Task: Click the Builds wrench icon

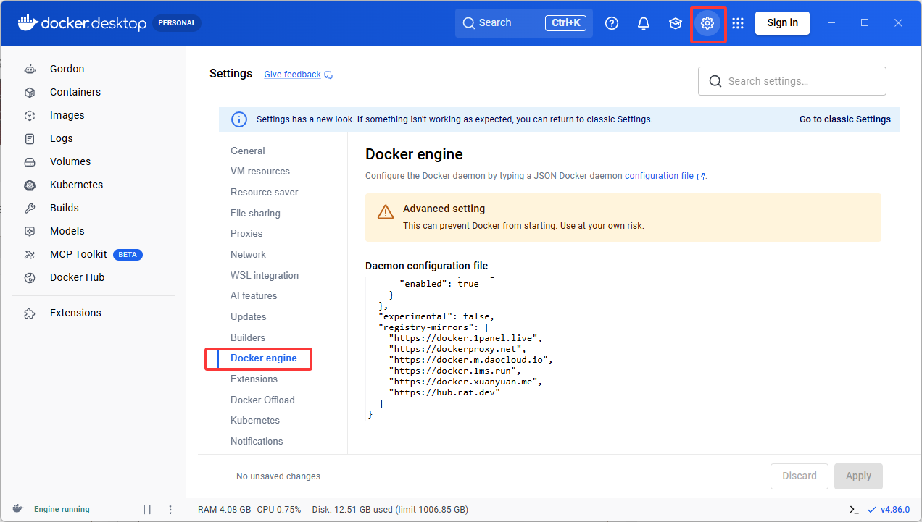Action: (x=30, y=209)
